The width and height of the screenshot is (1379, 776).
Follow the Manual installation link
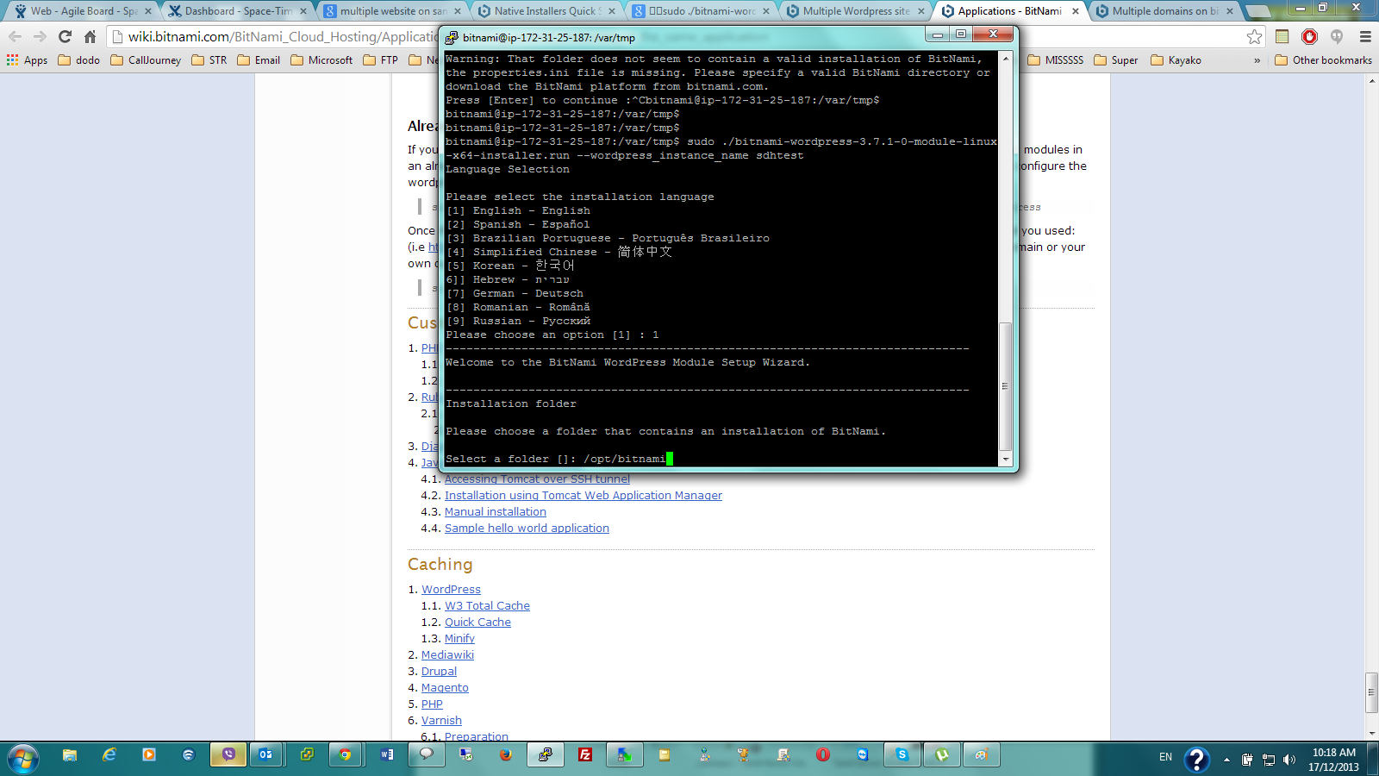point(496,512)
